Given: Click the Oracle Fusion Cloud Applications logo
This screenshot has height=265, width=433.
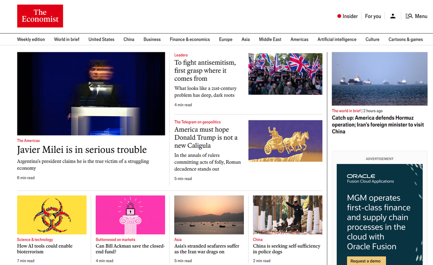Looking at the screenshot, I should (370, 178).
